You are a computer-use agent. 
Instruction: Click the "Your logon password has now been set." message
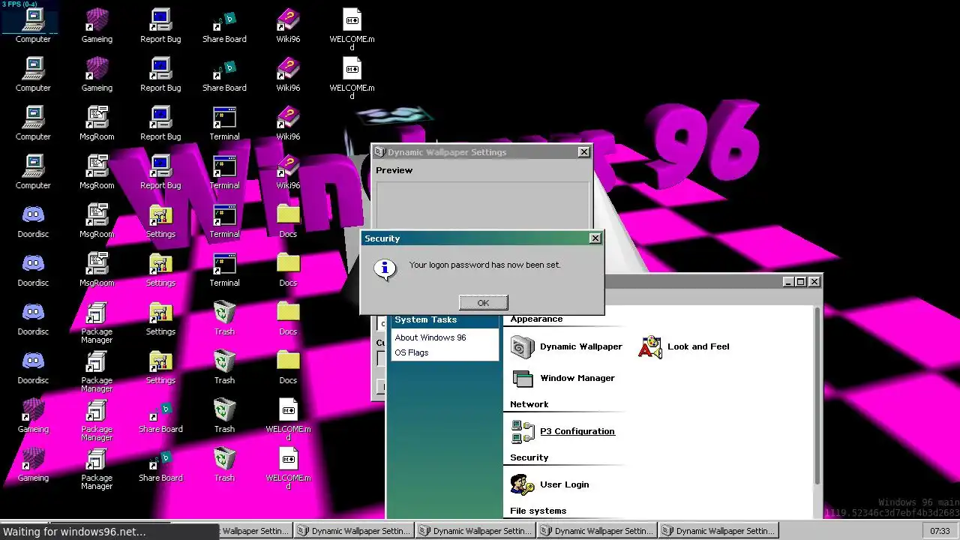(x=484, y=265)
